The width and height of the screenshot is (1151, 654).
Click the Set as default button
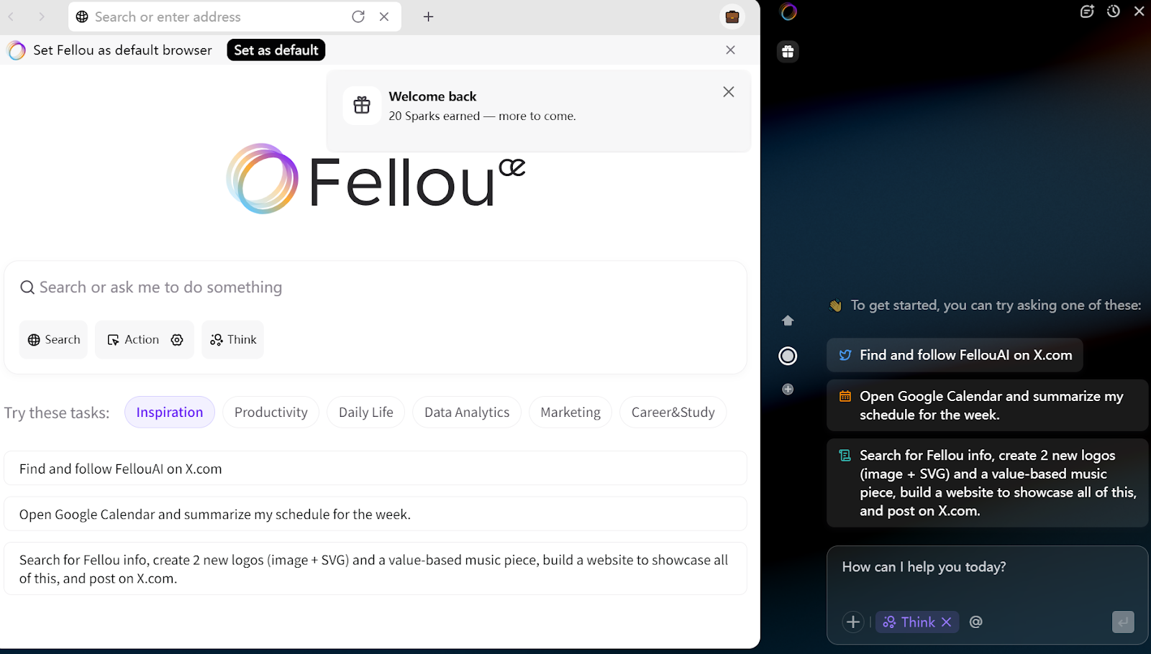pos(276,50)
